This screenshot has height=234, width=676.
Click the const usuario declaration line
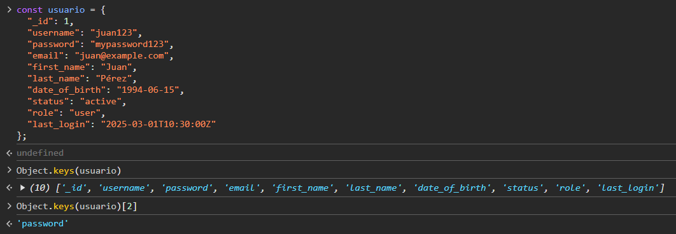pyautogui.click(x=60, y=10)
